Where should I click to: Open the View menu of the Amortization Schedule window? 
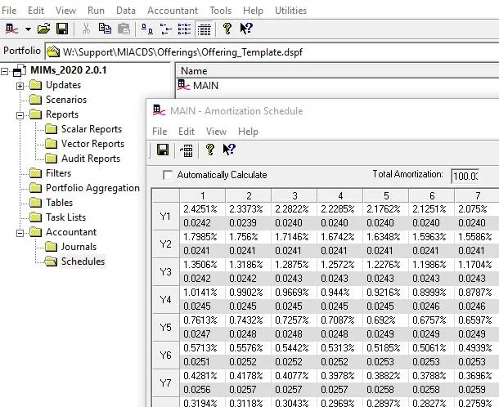pos(216,131)
